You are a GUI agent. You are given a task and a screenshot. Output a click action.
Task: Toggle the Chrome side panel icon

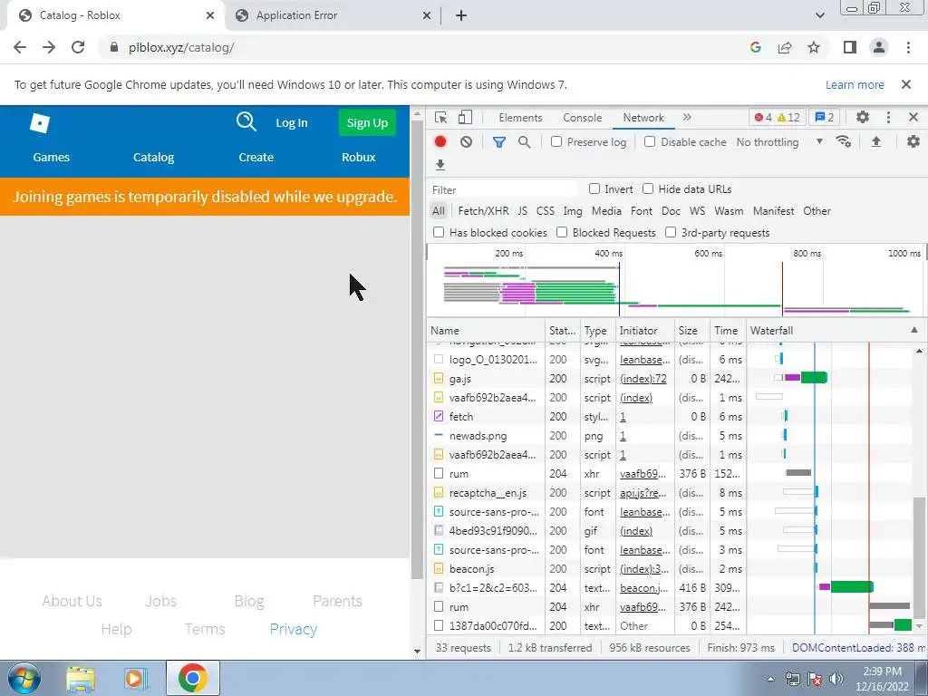pos(850,47)
